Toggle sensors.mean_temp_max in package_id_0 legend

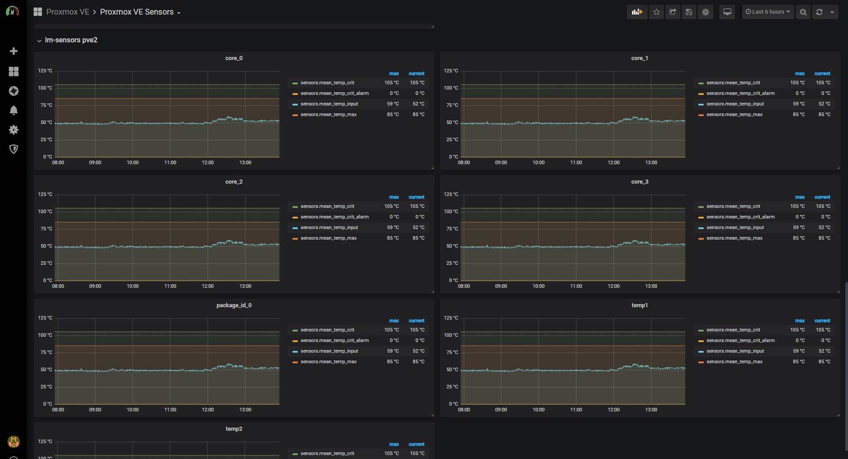pyautogui.click(x=329, y=362)
